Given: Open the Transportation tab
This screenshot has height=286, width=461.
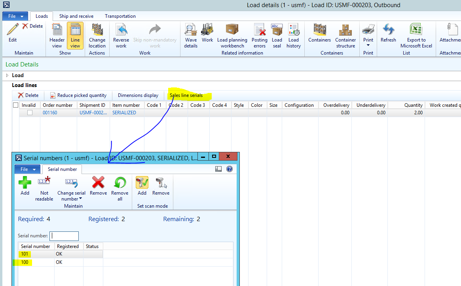Looking at the screenshot, I should 120,16.
